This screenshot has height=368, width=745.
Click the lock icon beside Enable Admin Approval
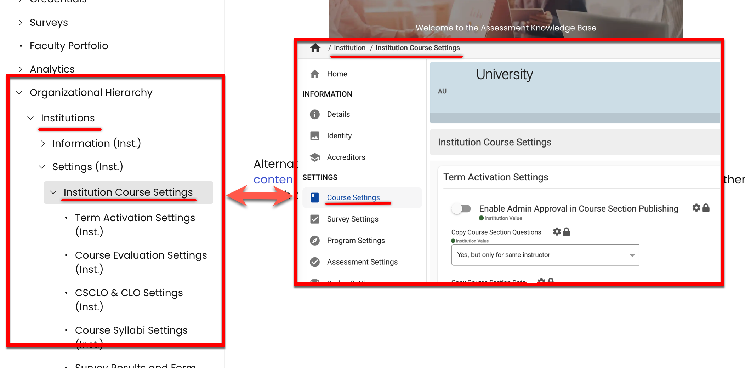[x=706, y=208]
